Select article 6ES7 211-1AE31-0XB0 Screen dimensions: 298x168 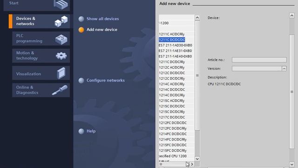[x=176, y=51]
